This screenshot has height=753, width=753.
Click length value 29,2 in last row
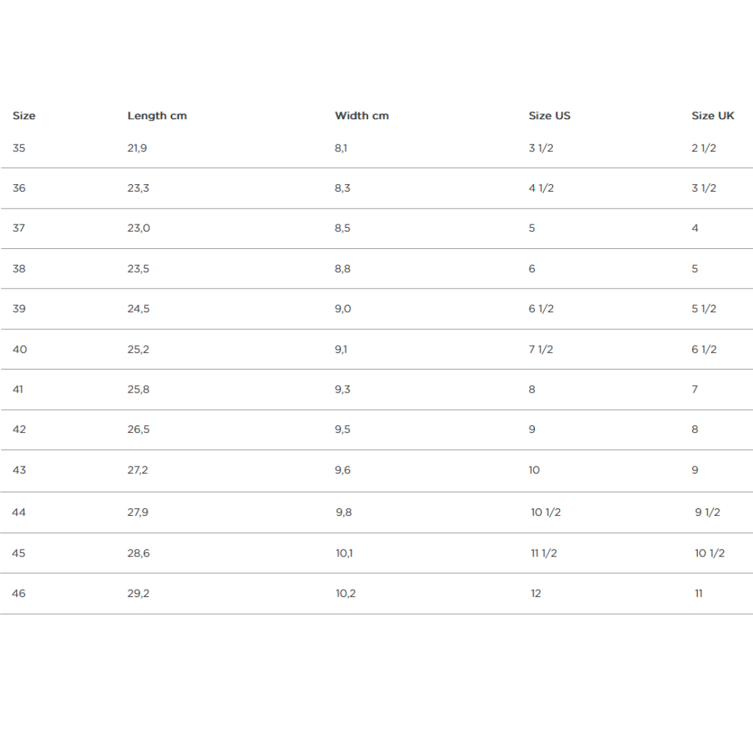click(138, 593)
